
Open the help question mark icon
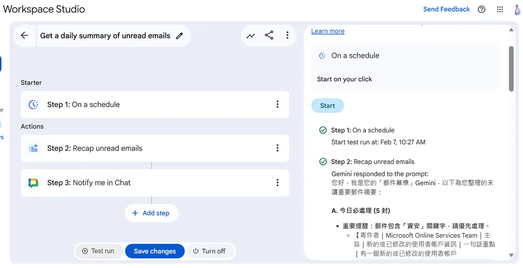click(481, 10)
